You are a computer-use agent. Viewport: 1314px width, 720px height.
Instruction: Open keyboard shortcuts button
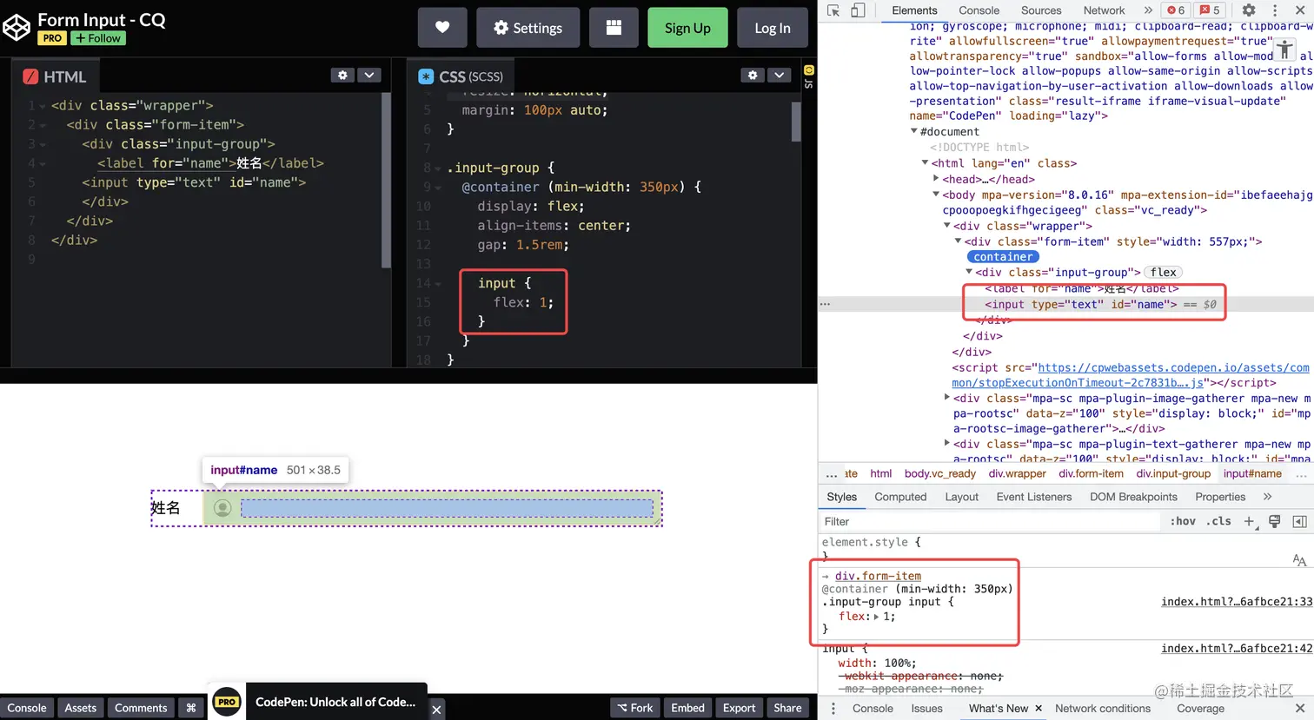pos(191,708)
